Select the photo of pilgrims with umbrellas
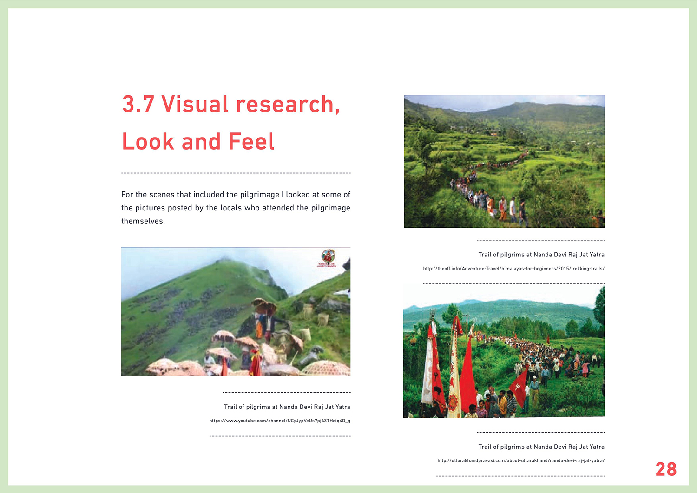 [236, 311]
